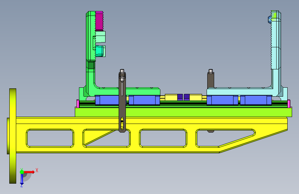Select the mint block below the magenta part

tap(100, 37)
